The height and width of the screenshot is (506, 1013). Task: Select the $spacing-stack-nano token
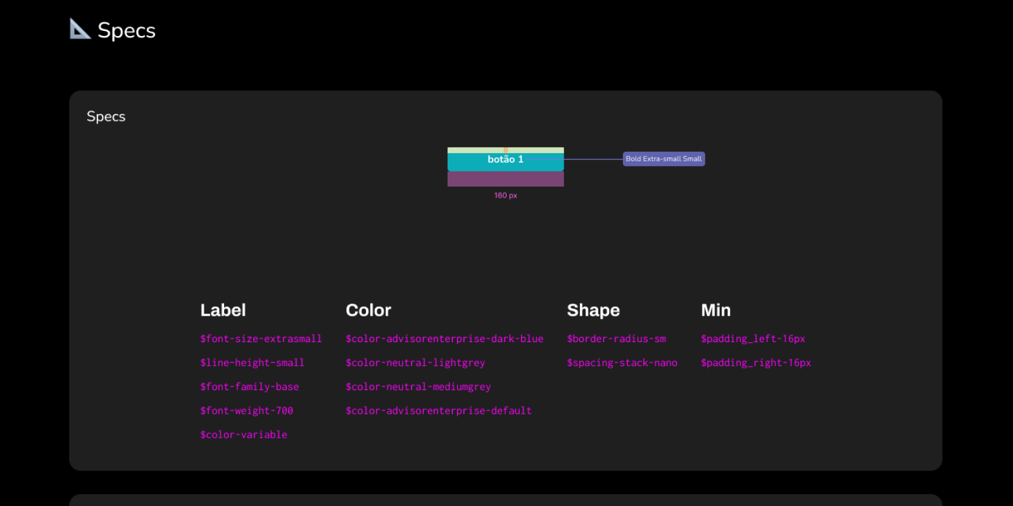coord(622,363)
